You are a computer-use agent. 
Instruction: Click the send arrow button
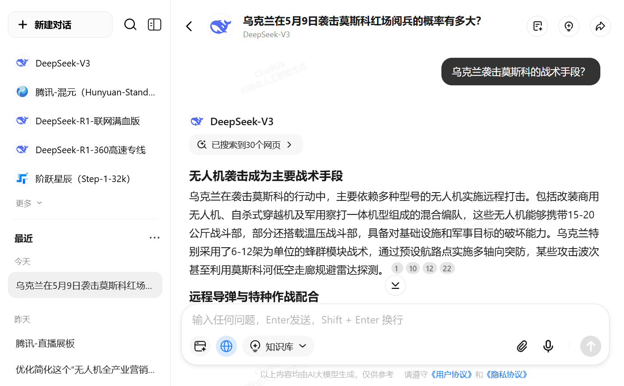coord(591,346)
